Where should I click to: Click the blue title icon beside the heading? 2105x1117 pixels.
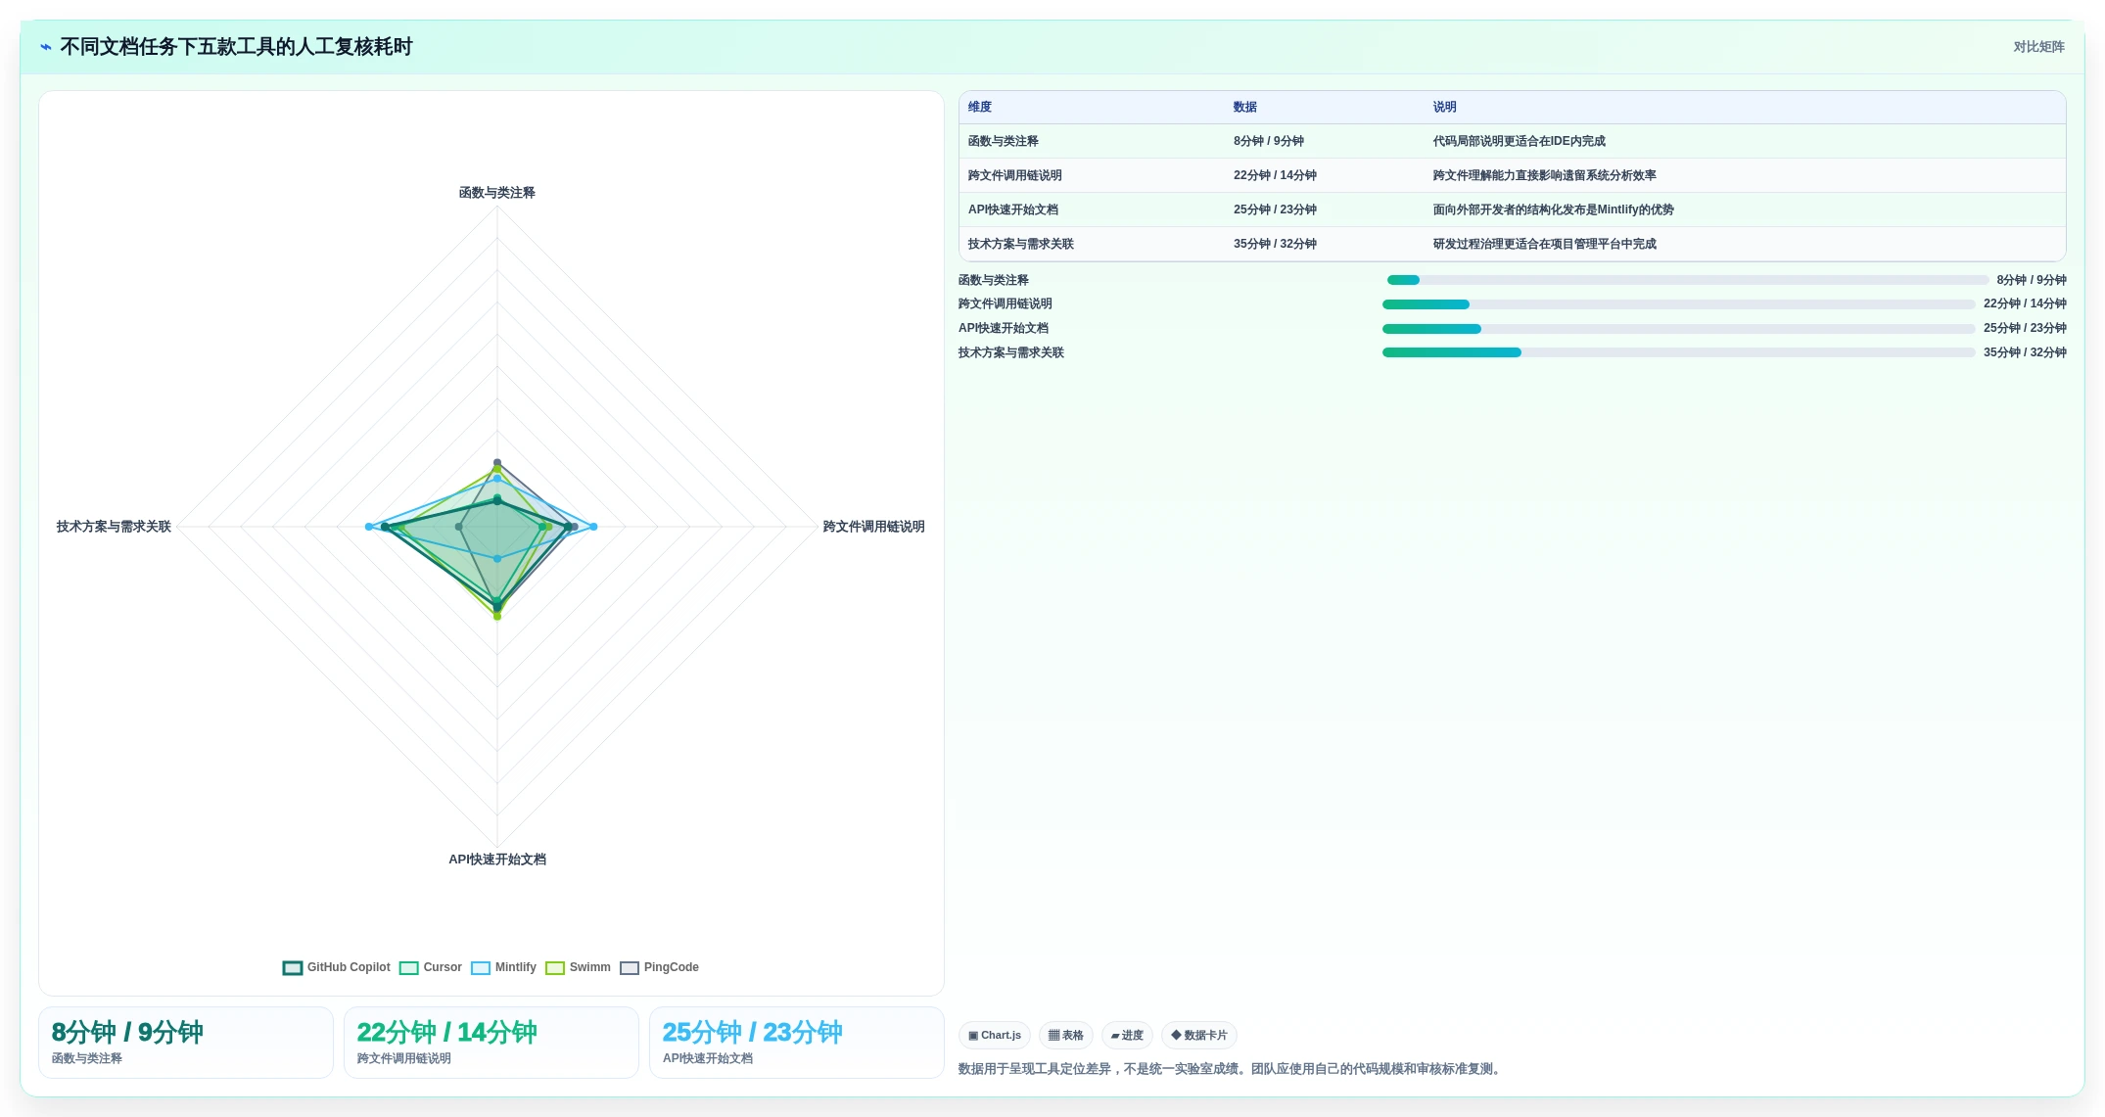pos(45,47)
